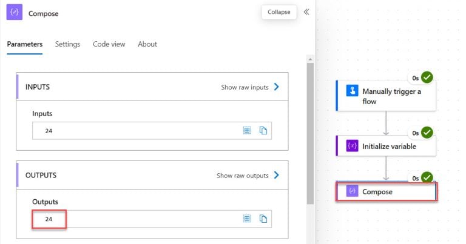Screen dimensions: 466x244
Task: Expand Show raw outputs chevron
Action: point(277,176)
